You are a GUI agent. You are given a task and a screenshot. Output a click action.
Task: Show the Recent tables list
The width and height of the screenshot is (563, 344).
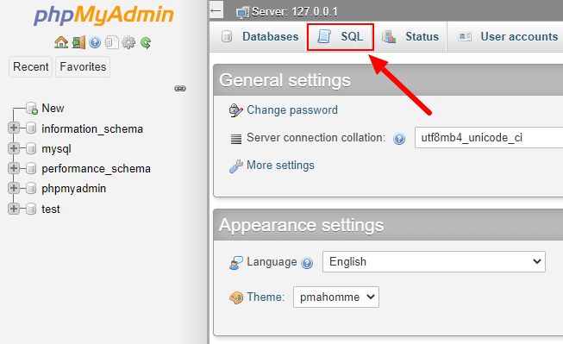[x=30, y=66]
